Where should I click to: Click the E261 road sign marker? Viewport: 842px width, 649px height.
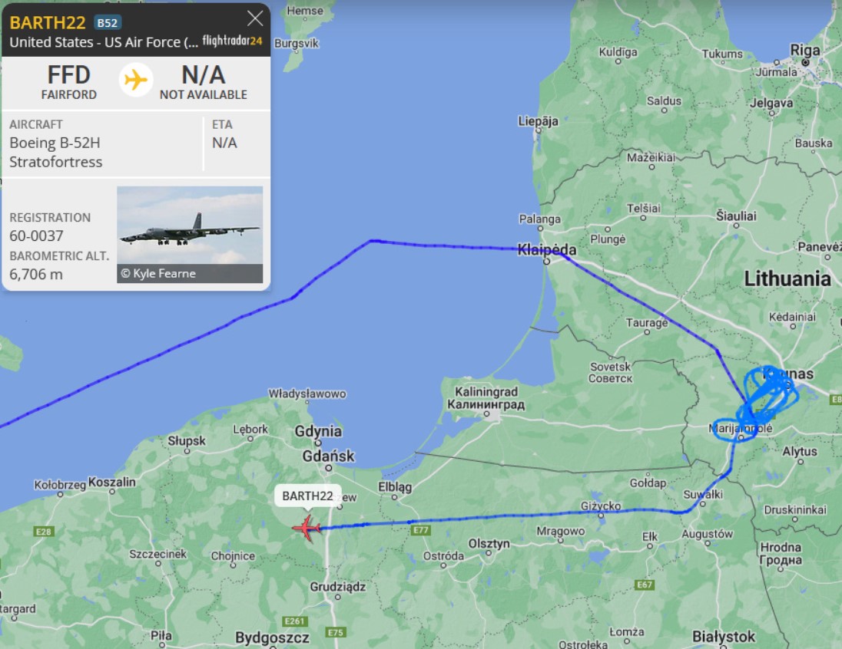pyautogui.click(x=294, y=621)
